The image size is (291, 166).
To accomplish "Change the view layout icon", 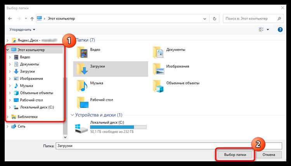I will (261, 29).
